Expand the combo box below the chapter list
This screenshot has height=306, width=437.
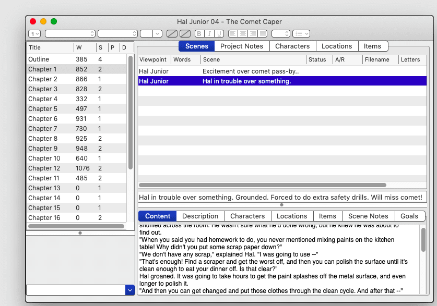(130, 290)
